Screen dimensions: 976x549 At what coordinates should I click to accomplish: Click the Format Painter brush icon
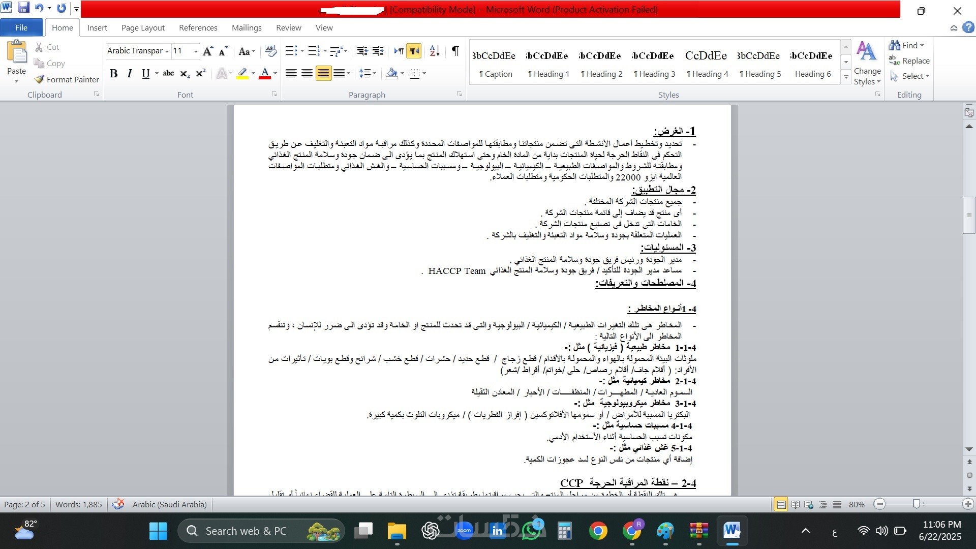click(39, 79)
